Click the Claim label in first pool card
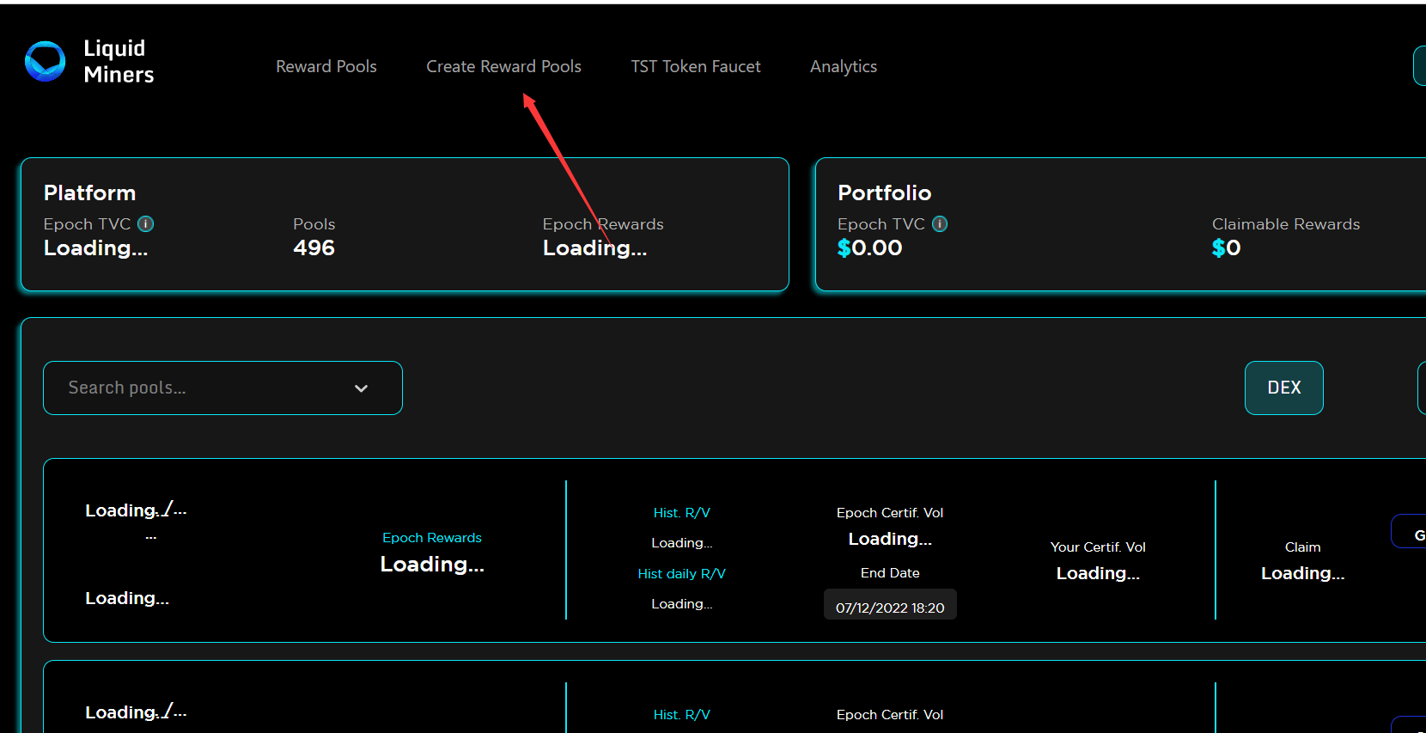Viewport: 1426px width, 733px height. [x=1302, y=547]
